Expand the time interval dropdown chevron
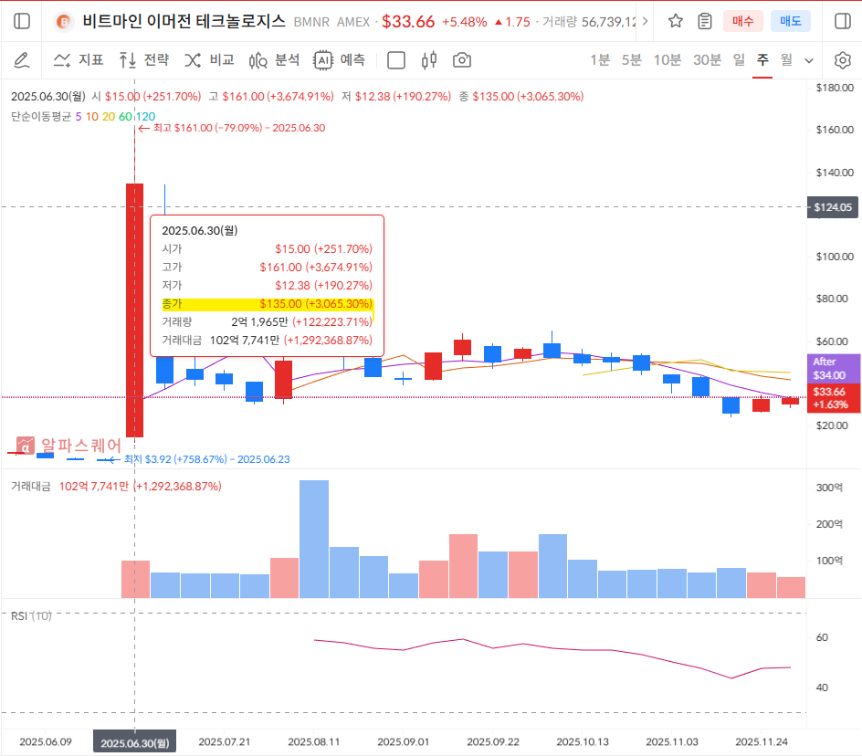Screen dimensions: 862x756 (x=809, y=60)
